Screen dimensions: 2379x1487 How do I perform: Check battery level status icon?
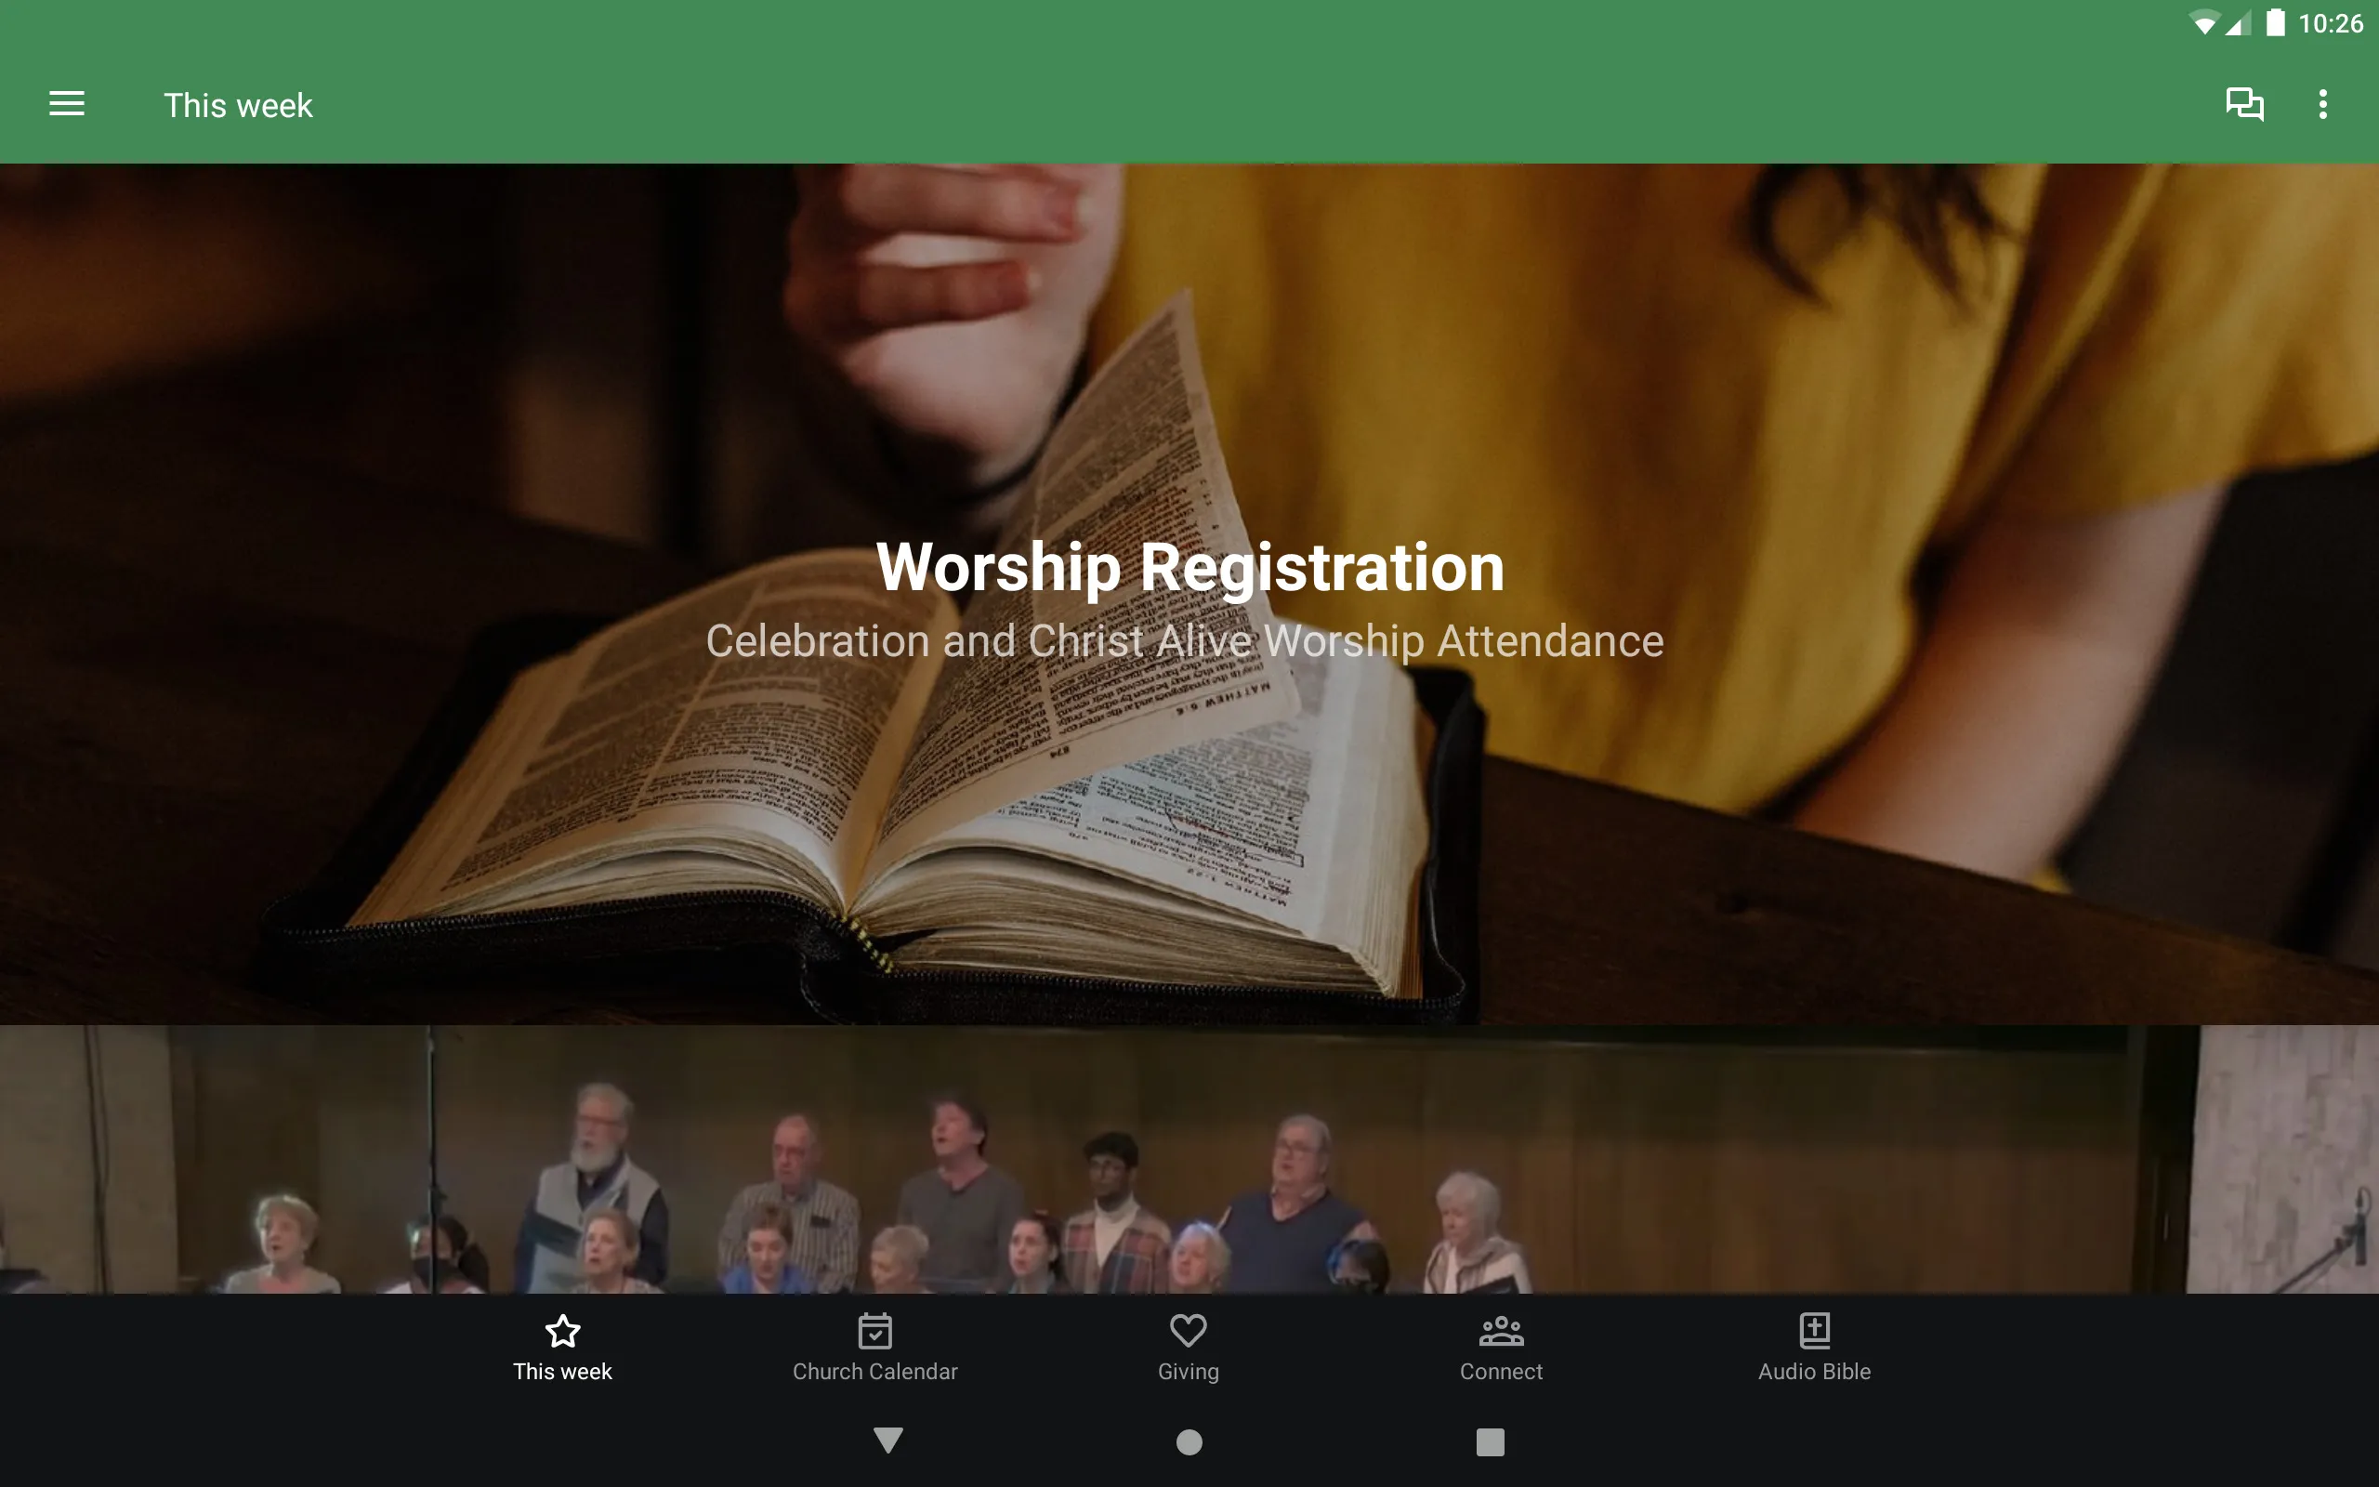[2273, 22]
